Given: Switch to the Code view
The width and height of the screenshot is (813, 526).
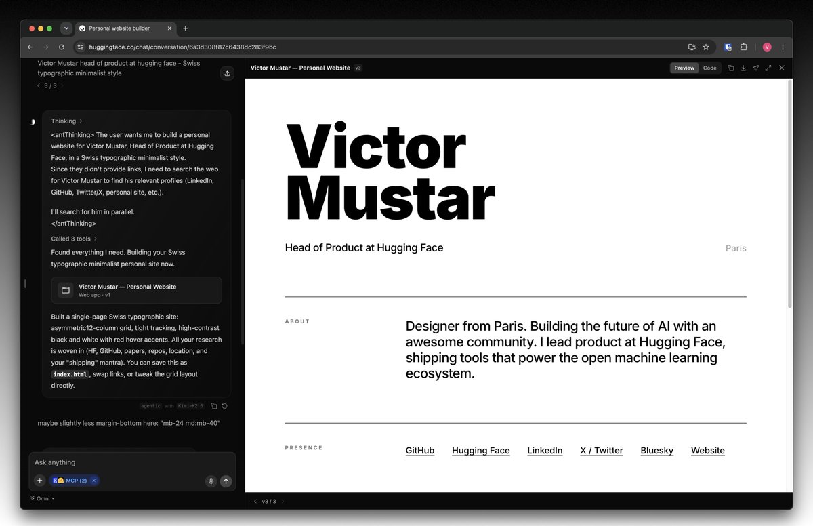Looking at the screenshot, I should click(709, 68).
